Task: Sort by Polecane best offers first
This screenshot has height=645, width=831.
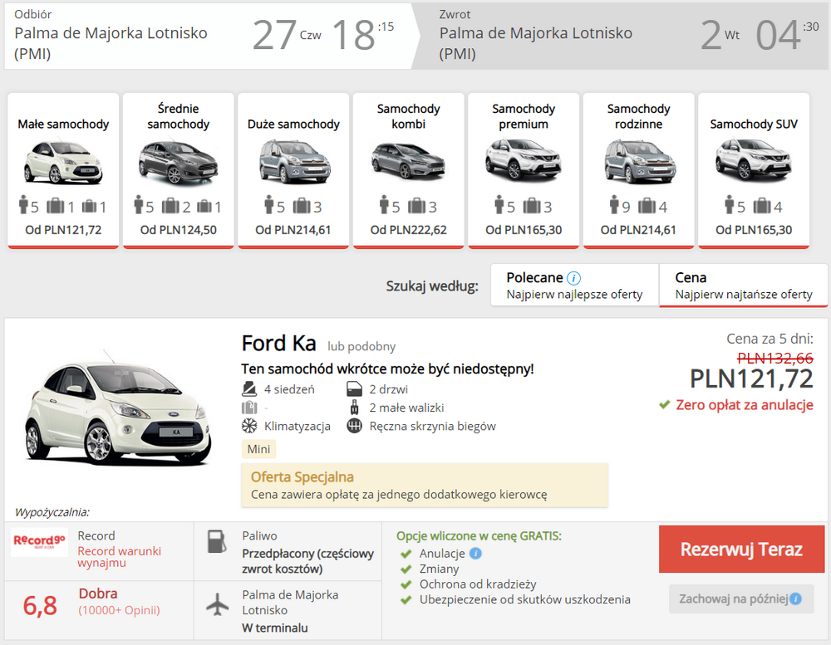Action: [574, 286]
